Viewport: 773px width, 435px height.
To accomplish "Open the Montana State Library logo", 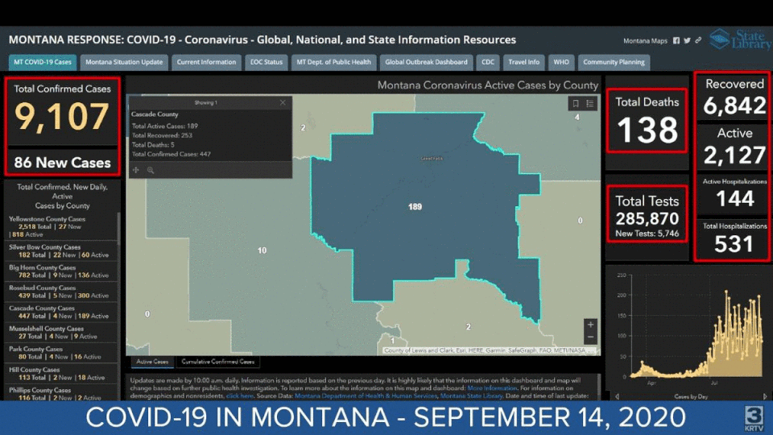I will (740, 39).
